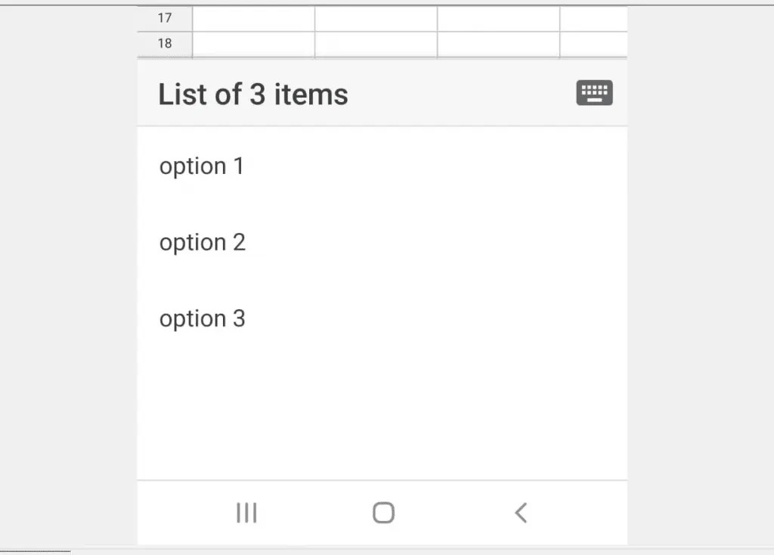Tap the Android back arrow icon
The width and height of the screenshot is (774, 555).
click(x=521, y=512)
